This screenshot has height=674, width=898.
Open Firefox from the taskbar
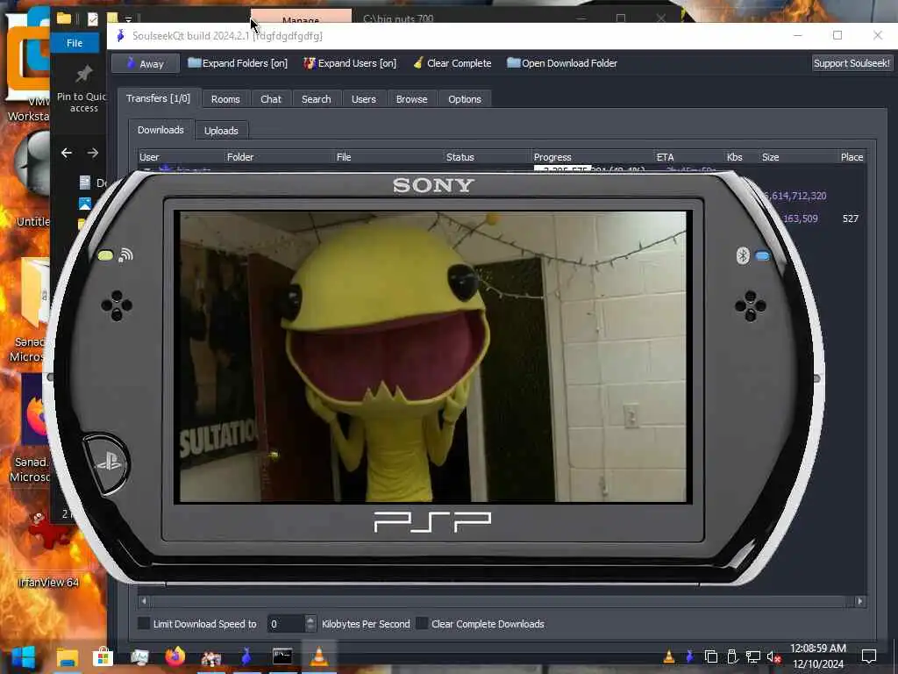pyautogui.click(x=175, y=656)
